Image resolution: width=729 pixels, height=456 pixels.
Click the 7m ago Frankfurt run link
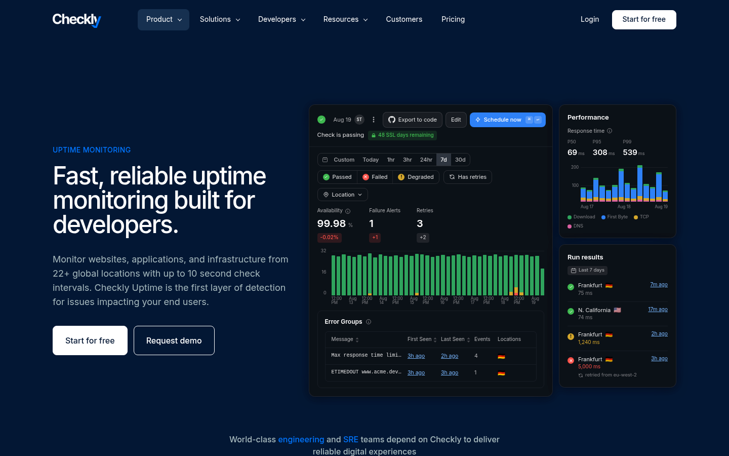[659, 285]
